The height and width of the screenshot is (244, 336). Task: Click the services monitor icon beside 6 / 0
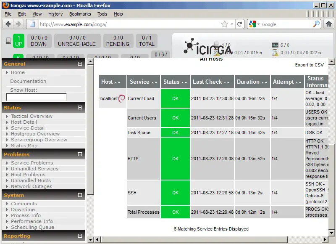(x=275, y=45)
